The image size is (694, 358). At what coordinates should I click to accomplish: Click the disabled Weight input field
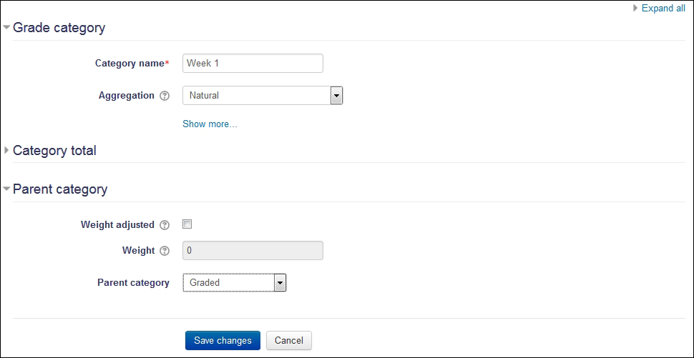[253, 251]
